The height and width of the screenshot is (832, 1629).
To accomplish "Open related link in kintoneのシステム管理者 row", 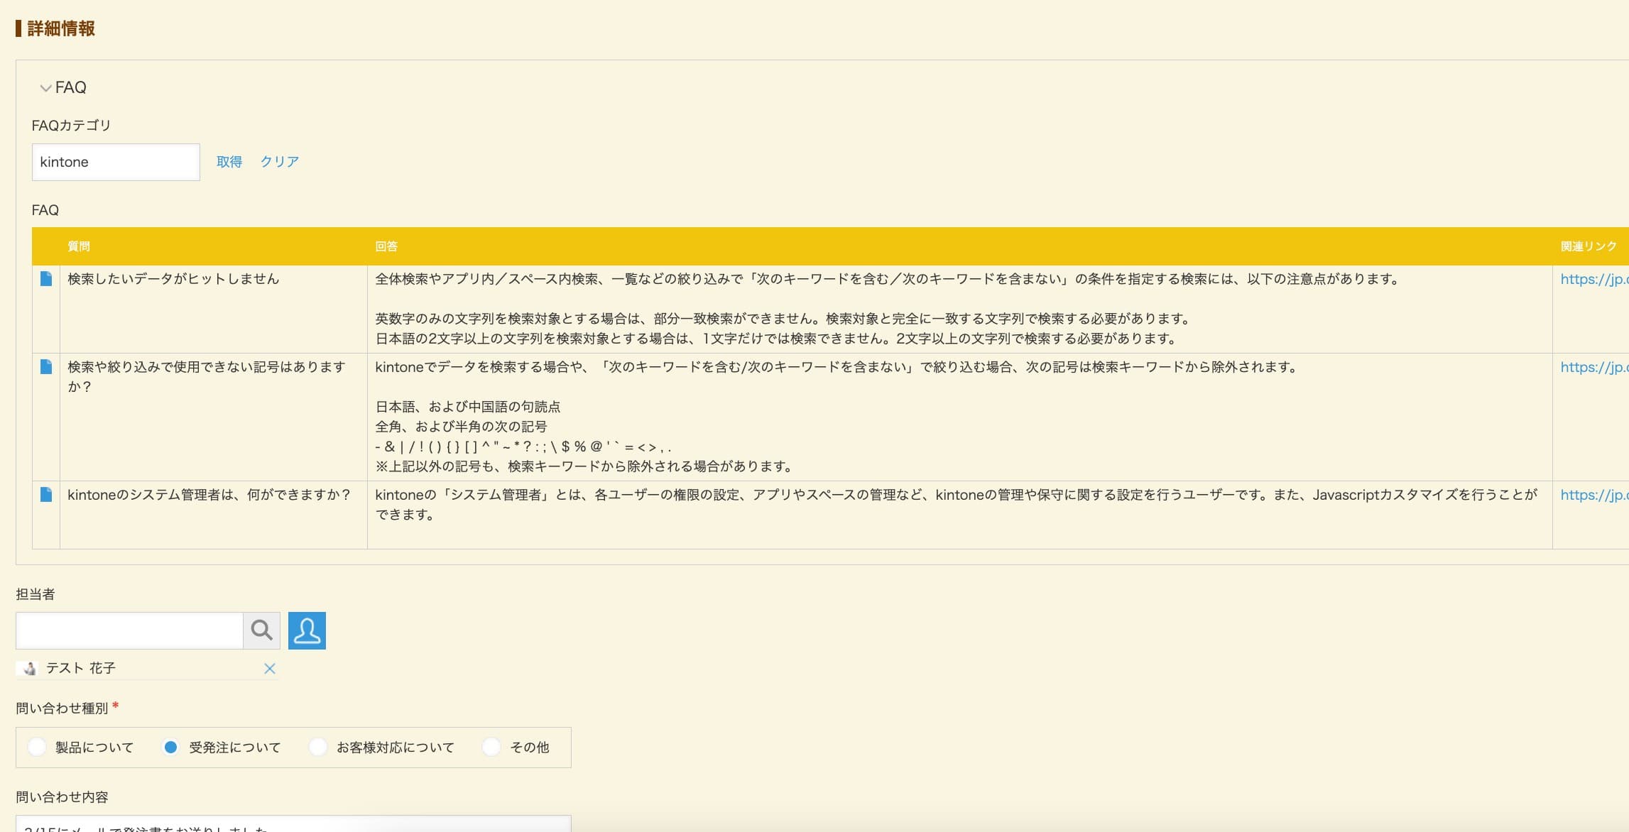I will pos(1594,495).
